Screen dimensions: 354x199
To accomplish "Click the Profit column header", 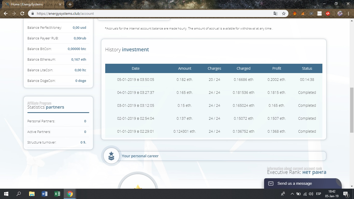I will (x=277, y=68).
